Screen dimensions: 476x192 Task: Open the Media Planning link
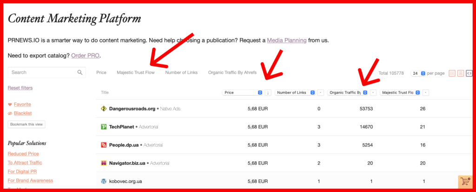coord(286,40)
